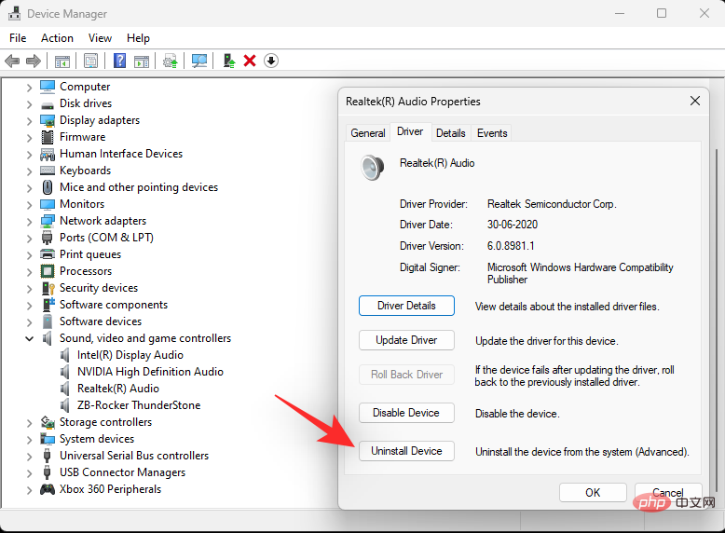Close the Realtek(R) Audio Properties dialog
Viewport: 725px width, 533px height.
click(x=695, y=101)
